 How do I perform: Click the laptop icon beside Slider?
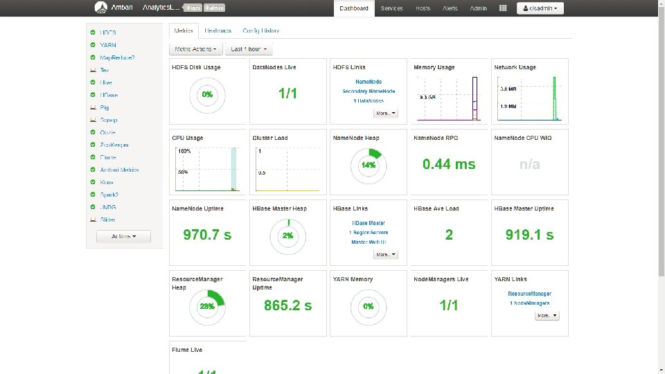tap(93, 220)
